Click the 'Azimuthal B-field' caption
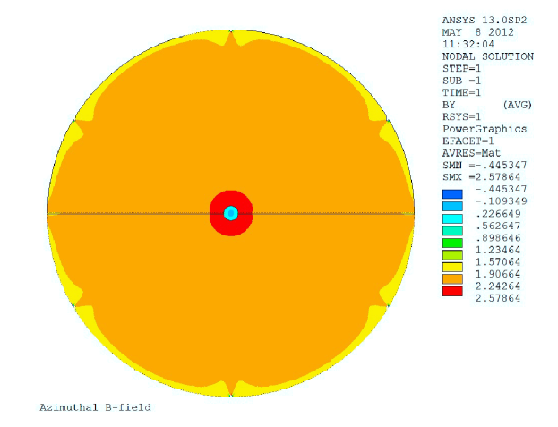Screen dimensions: 558x427 pyautogui.click(x=95, y=407)
